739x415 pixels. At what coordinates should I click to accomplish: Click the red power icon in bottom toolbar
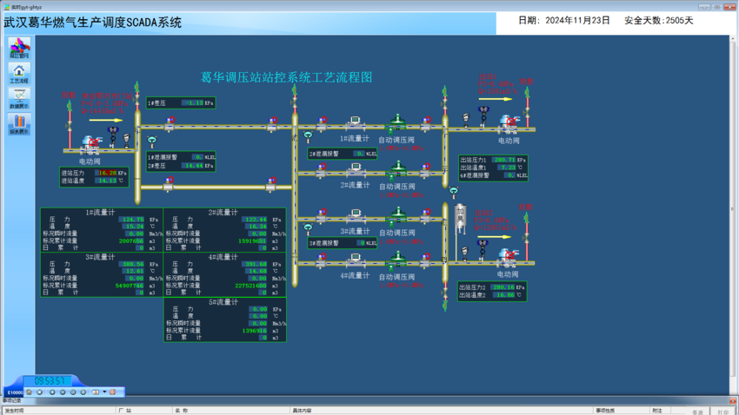[x=112, y=392]
